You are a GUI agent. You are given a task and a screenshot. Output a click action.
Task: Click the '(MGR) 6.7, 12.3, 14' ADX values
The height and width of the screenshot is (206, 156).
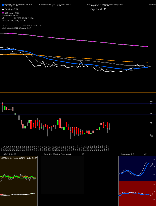click(32, 26)
